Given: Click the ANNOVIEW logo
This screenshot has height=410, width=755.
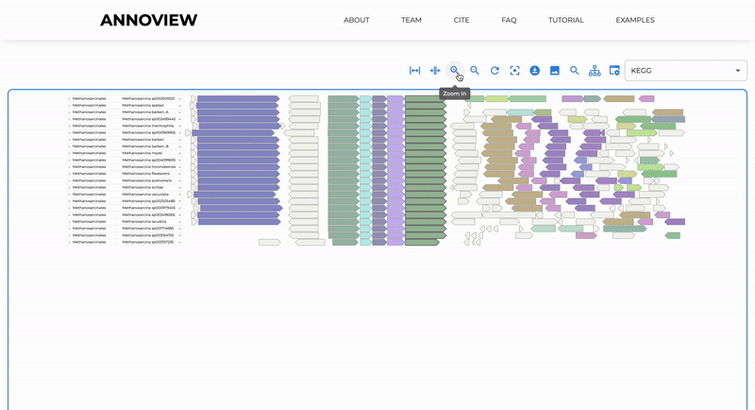Looking at the screenshot, I should click(148, 20).
